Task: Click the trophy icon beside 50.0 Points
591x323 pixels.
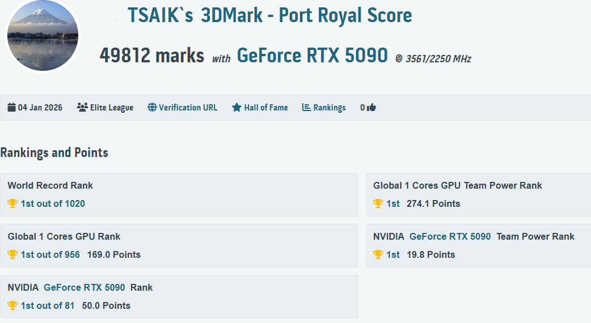Action: [x=12, y=305]
